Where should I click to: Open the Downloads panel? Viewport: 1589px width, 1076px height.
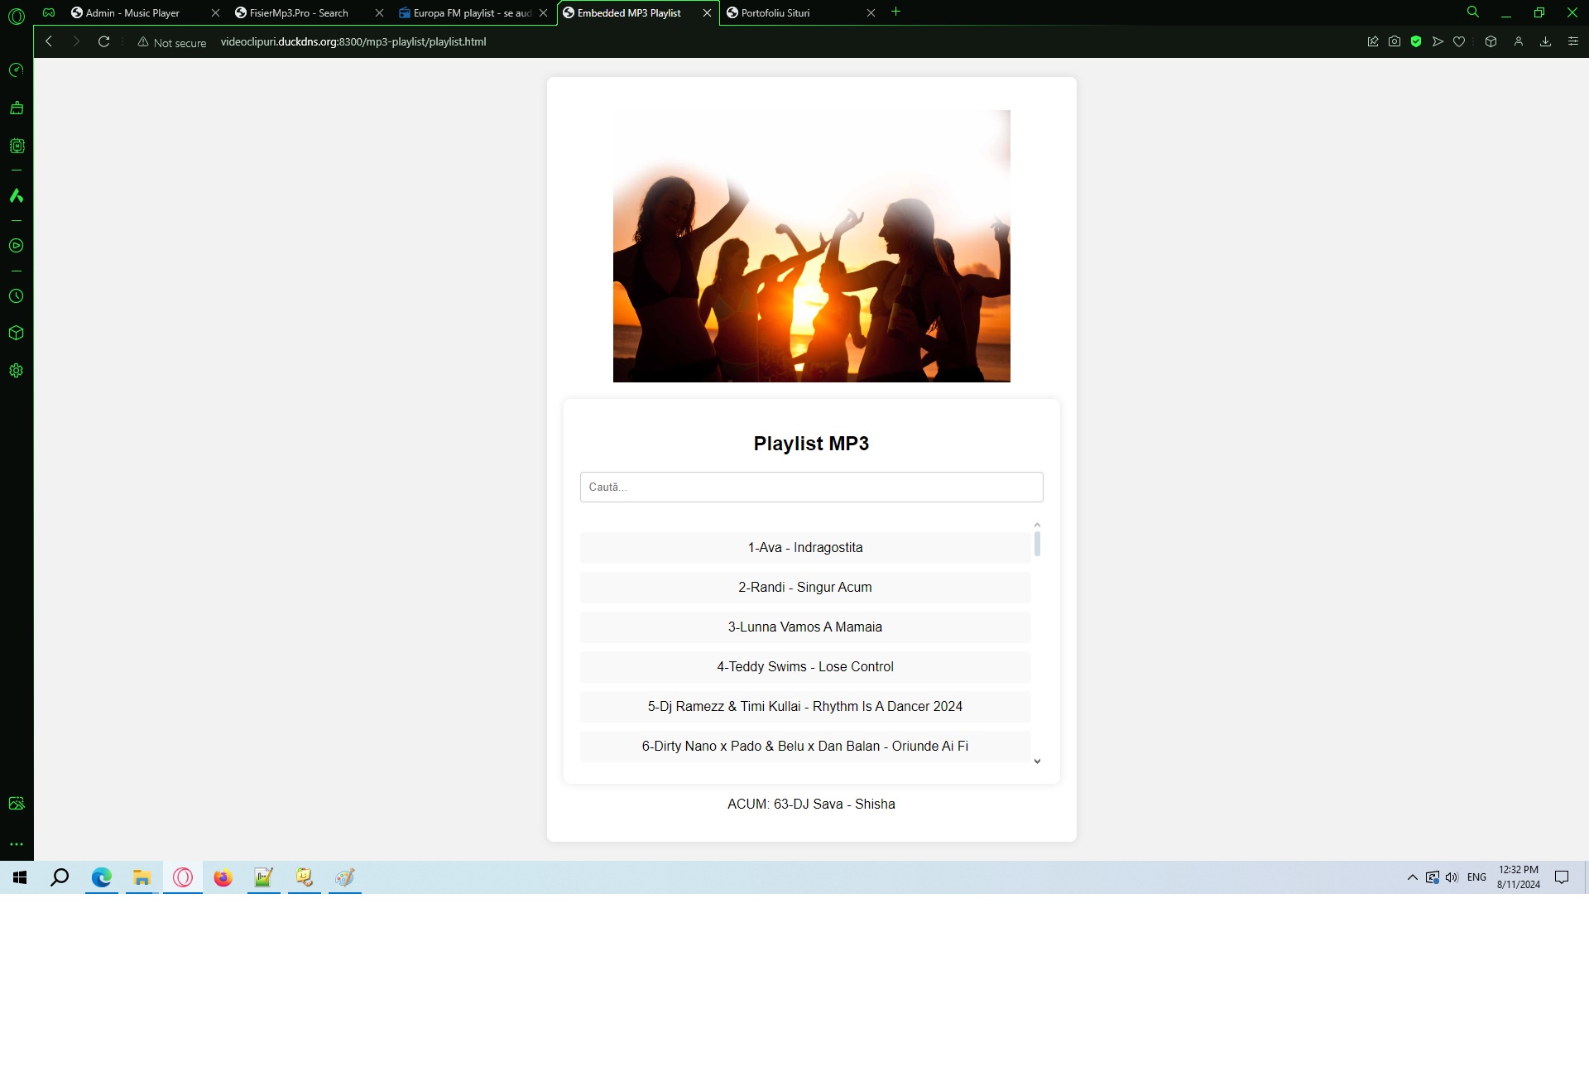pos(1546,41)
